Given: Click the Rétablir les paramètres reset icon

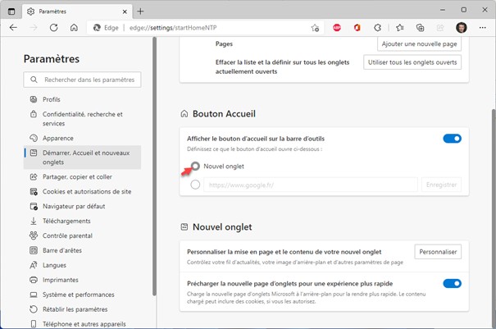Looking at the screenshot, I should [x=34, y=309].
